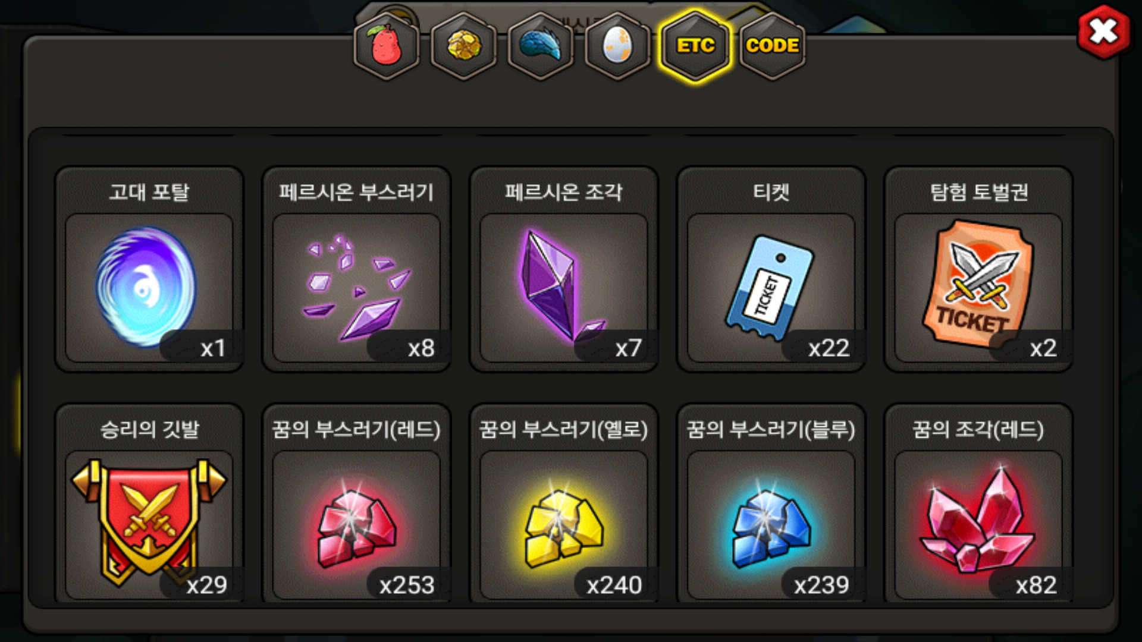Click the x253 red shard count
Image resolution: width=1142 pixels, height=642 pixels.
408,585
